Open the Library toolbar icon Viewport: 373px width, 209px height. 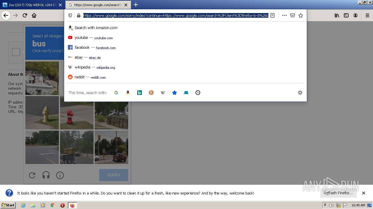pos(337,15)
